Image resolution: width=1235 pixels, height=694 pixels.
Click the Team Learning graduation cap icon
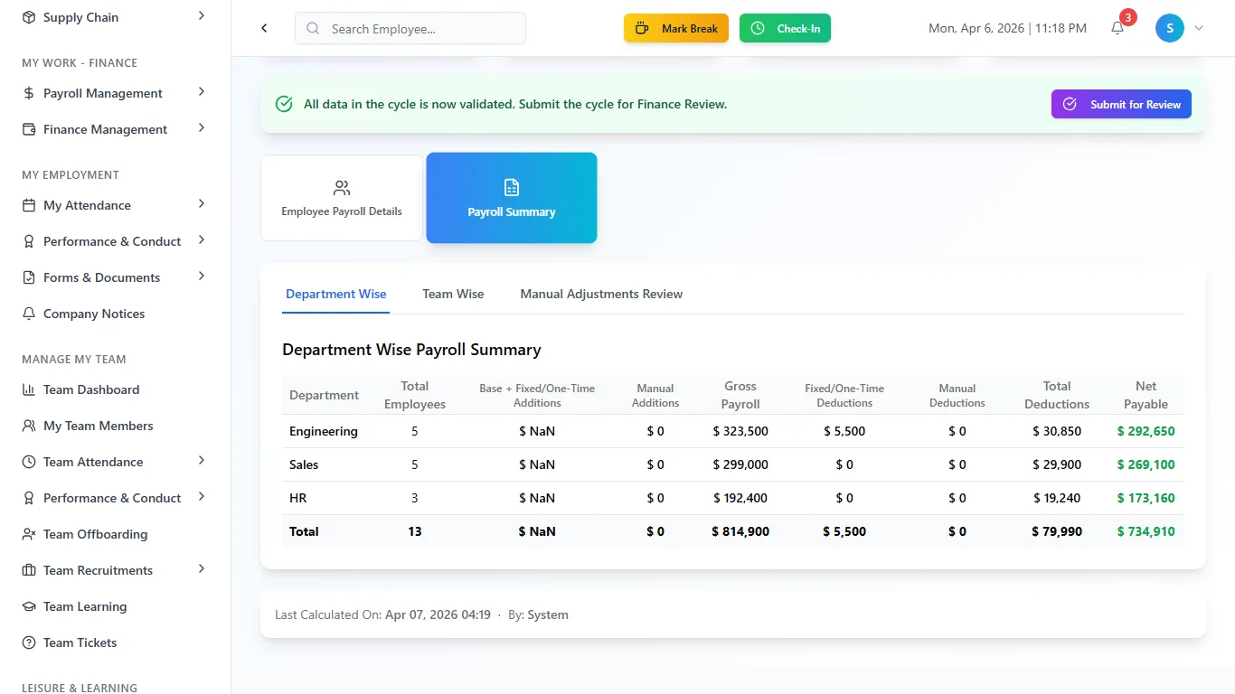tap(28, 606)
